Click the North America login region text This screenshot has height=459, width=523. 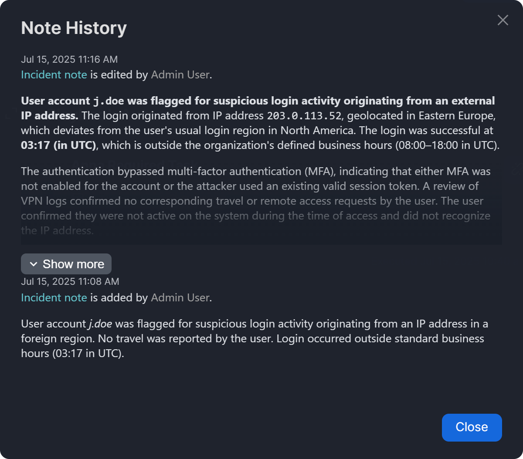tap(321, 130)
